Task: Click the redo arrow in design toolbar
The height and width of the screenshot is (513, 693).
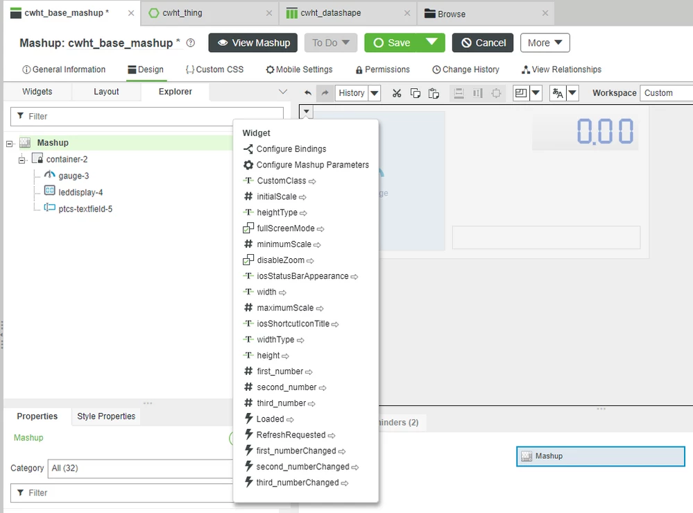Action: point(325,93)
